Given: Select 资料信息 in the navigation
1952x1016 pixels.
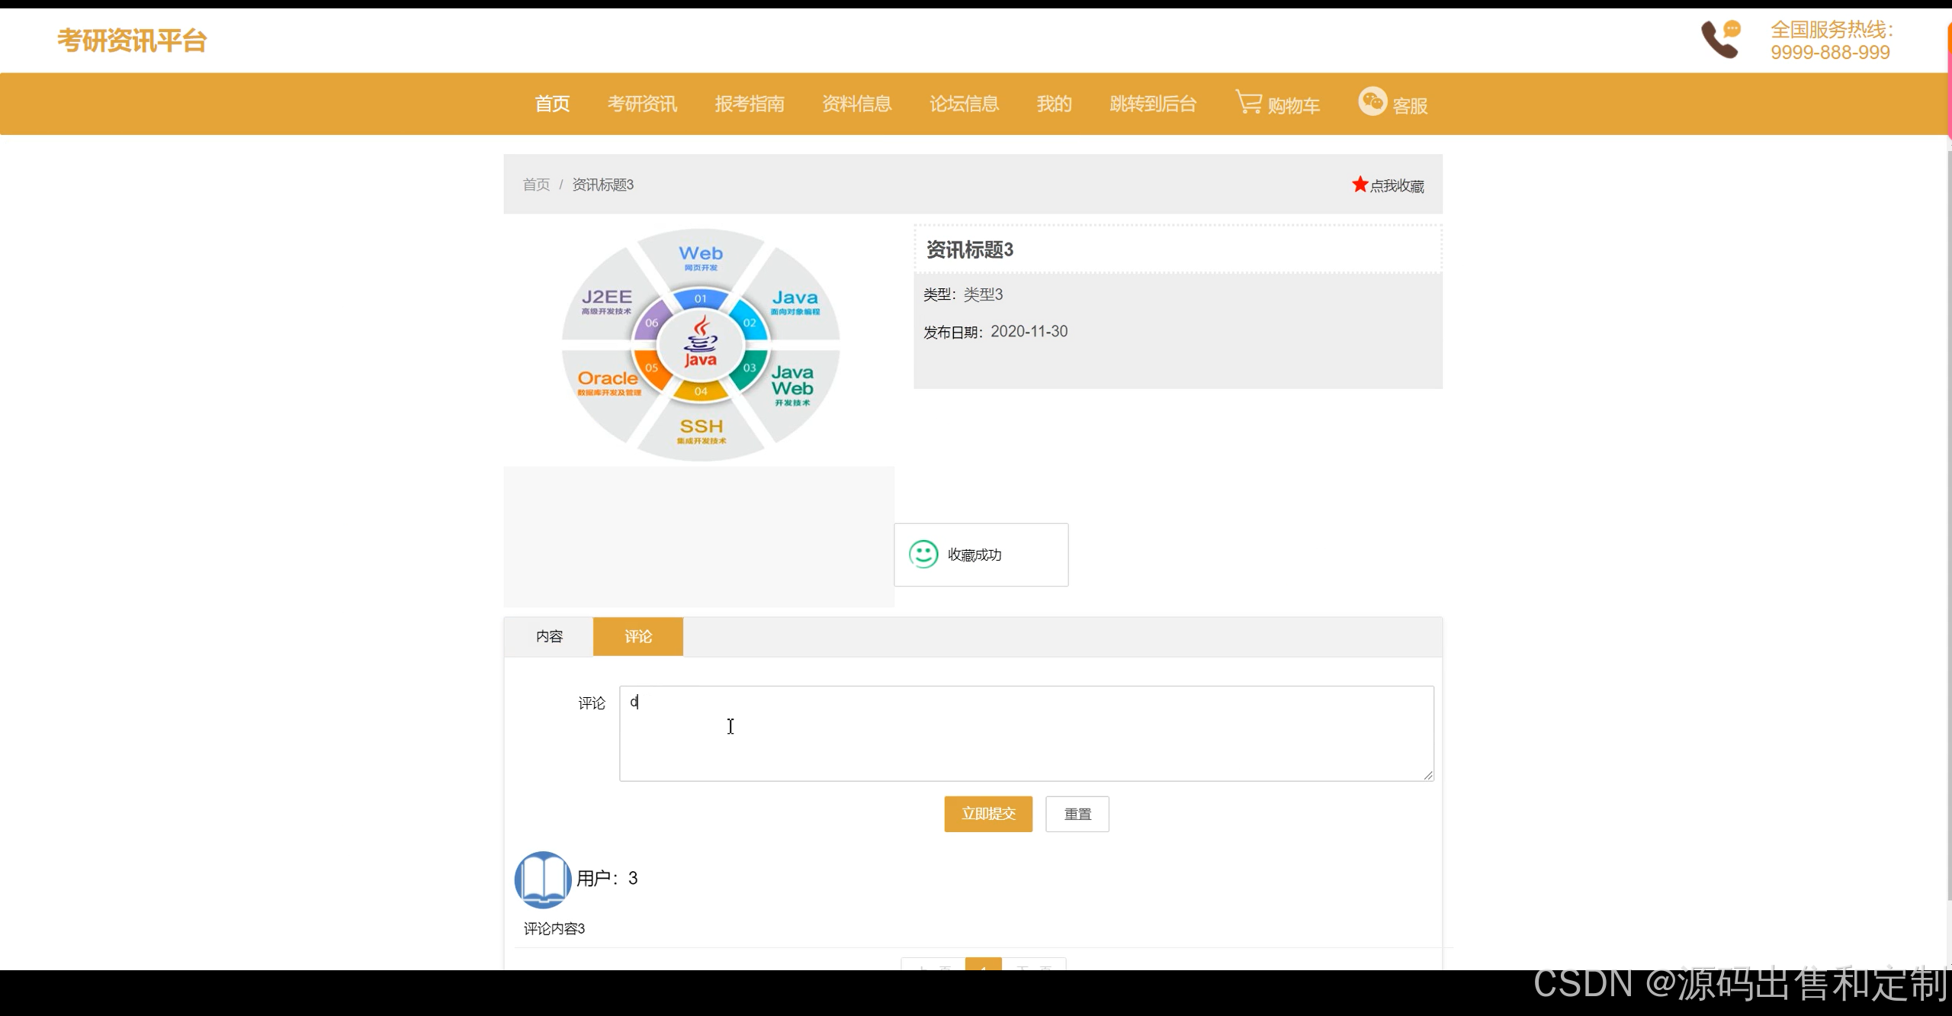Looking at the screenshot, I should pyautogui.click(x=857, y=104).
